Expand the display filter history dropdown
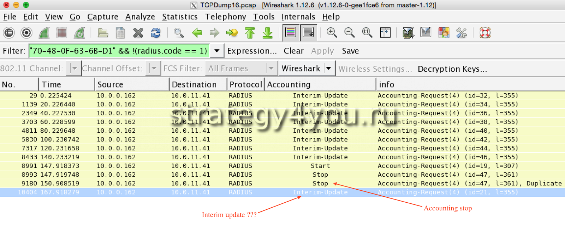 click(x=217, y=51)
